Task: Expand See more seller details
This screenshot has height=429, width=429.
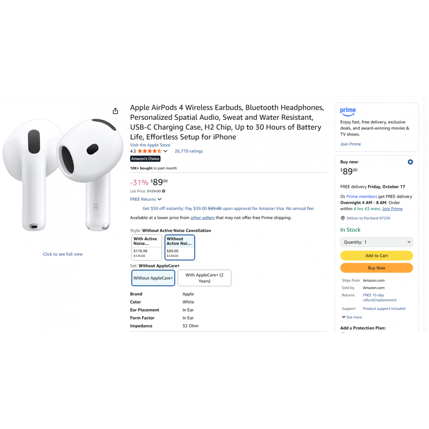Action: [x=352, y=317]
